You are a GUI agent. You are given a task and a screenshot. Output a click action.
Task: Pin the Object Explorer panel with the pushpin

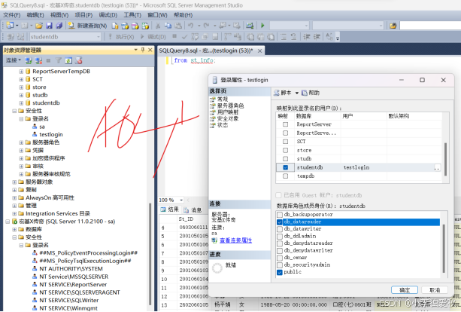click(143, 50)
